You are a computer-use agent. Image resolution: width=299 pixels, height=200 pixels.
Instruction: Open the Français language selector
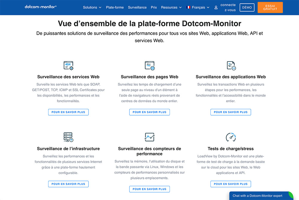(198, 7)
